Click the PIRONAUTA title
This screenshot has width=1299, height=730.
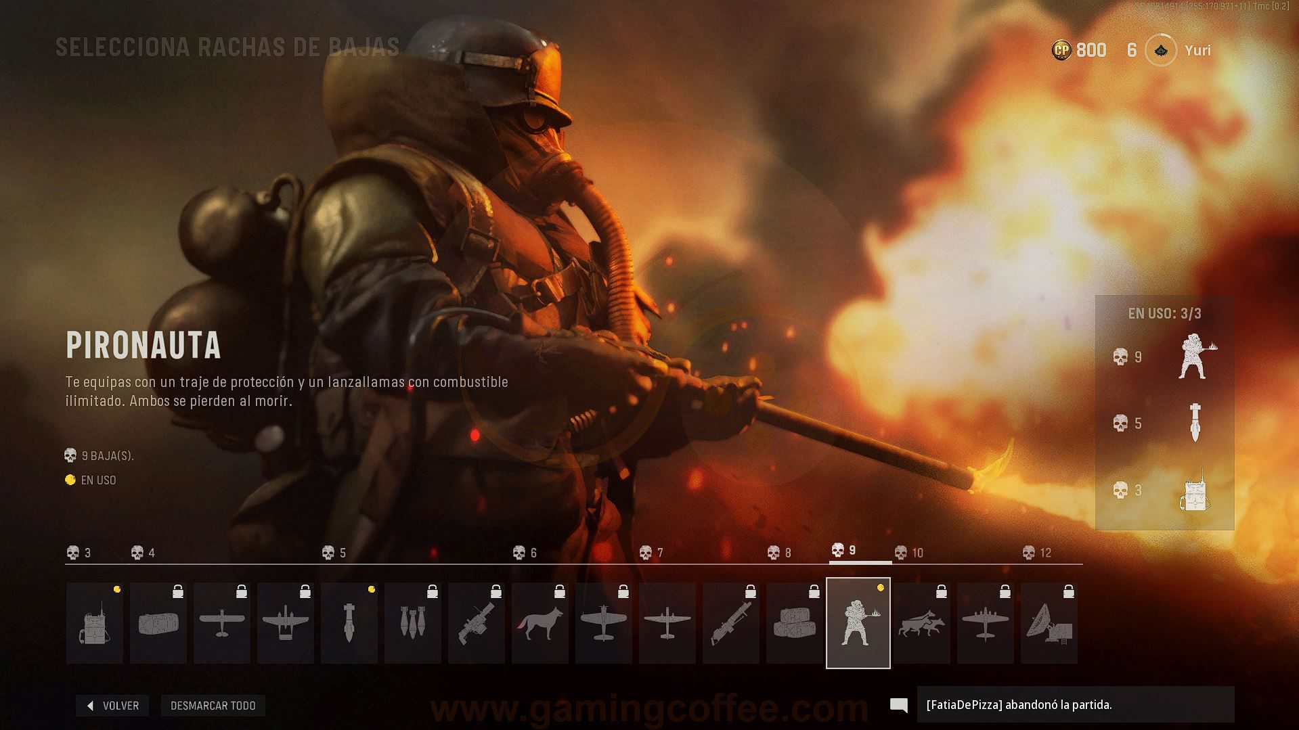pyautogui.click(x=144, y=345)
